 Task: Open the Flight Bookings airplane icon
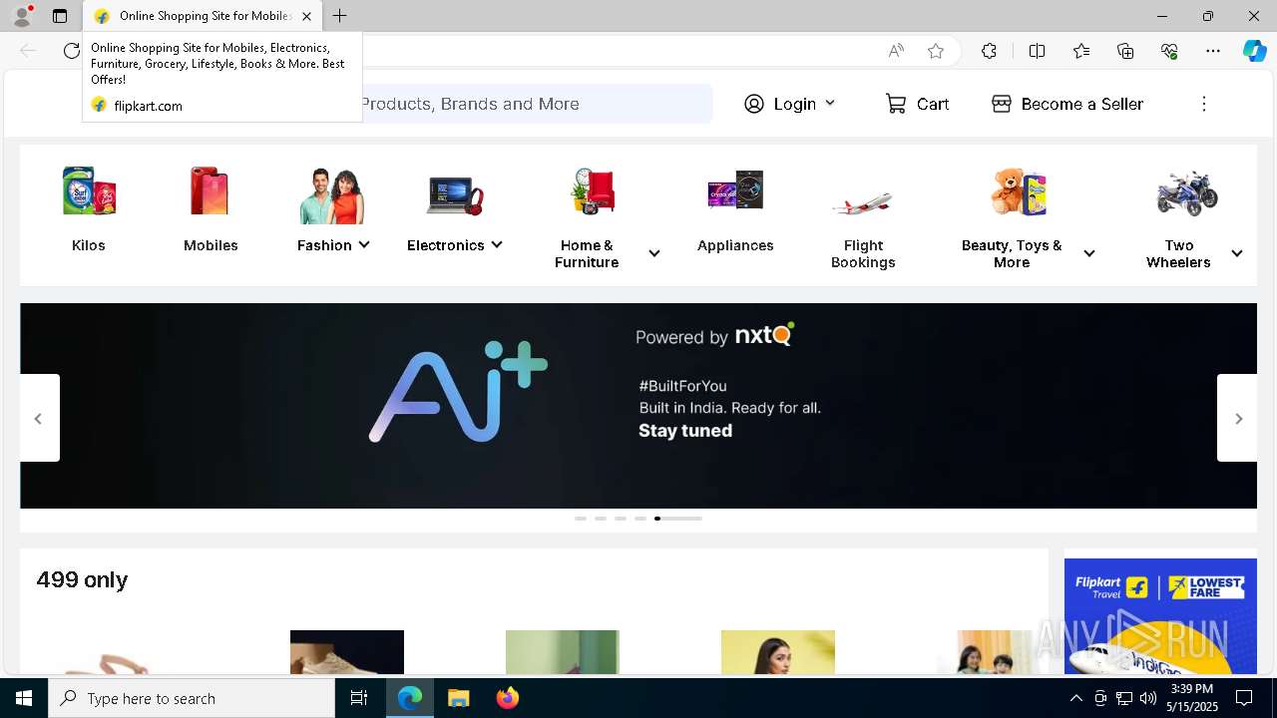tap(863, 202)
